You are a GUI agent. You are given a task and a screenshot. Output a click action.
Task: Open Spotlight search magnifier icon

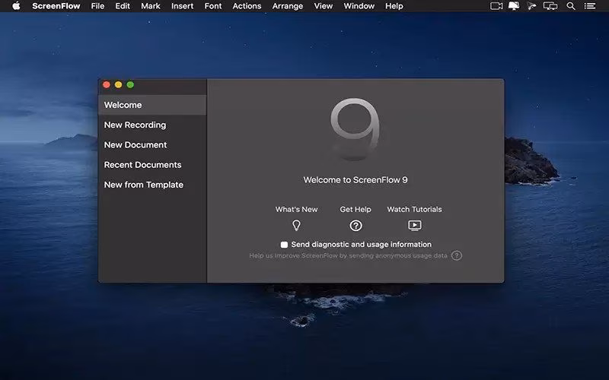(570, 6)
